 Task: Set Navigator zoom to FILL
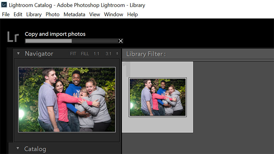point(85,54)
